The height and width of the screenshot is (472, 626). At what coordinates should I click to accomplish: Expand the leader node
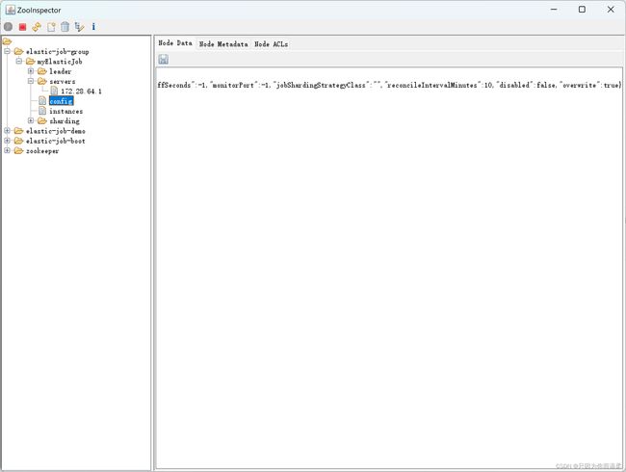pos(31,71)
